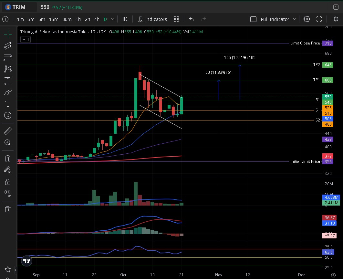Choose the text annotation tool
This screenshot has width=343, height=279.
(x=8, y=104)
